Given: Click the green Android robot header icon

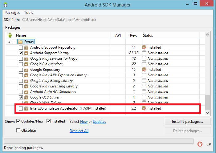Looking at the screenshot, I should click(x=10, y=35).
